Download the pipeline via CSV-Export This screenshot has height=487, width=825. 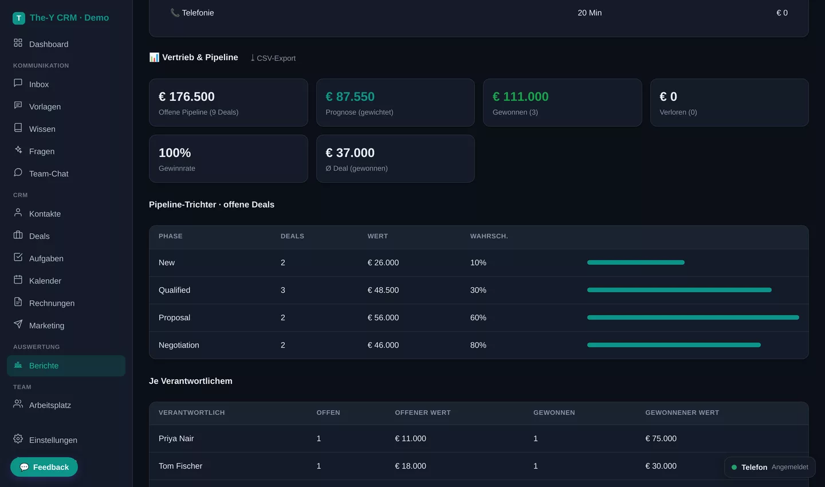coord(273,58)
